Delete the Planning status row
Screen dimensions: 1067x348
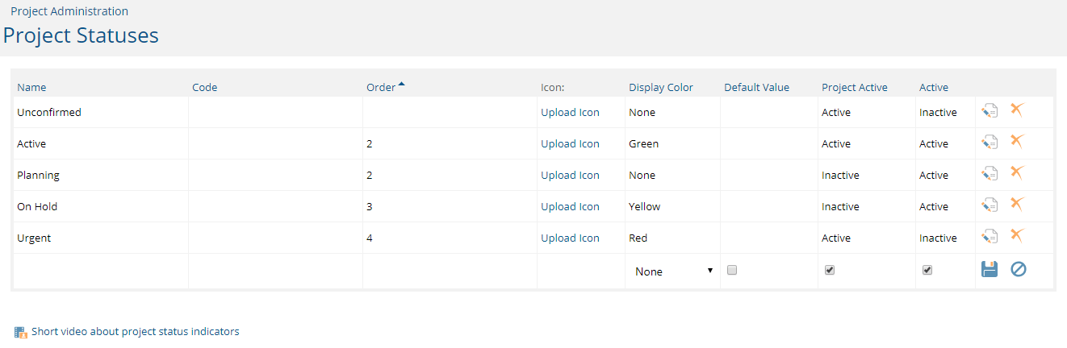click(1017, 173)
